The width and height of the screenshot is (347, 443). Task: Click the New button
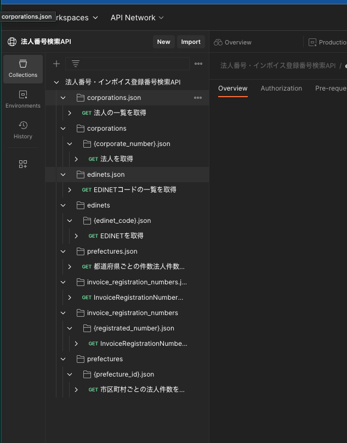163,42
